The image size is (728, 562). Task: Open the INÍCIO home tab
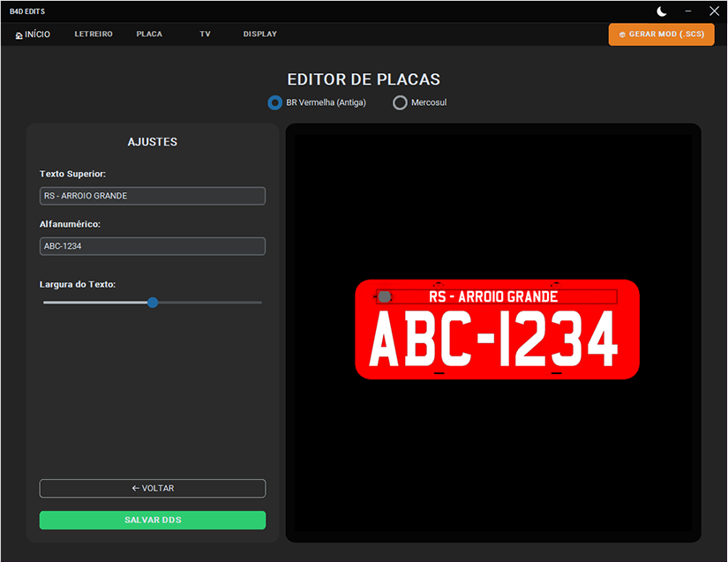click(33, 34)
